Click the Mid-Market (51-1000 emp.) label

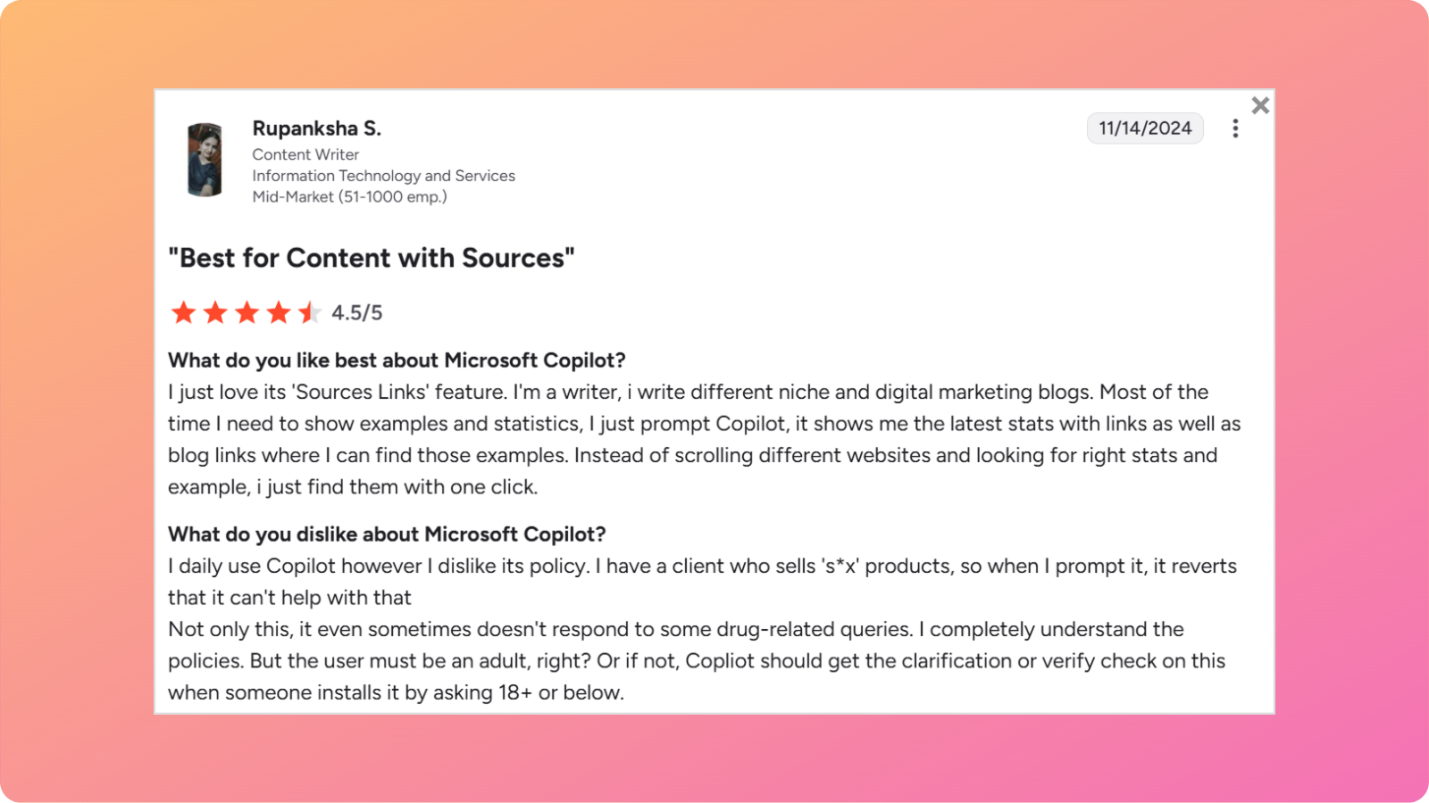(349, 196)
